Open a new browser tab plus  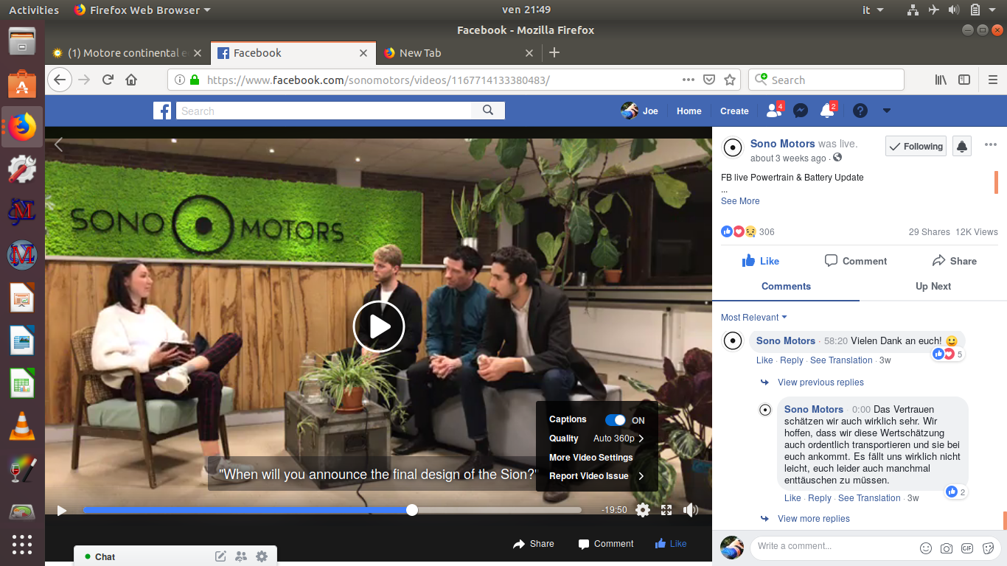(x=554, y=53)
